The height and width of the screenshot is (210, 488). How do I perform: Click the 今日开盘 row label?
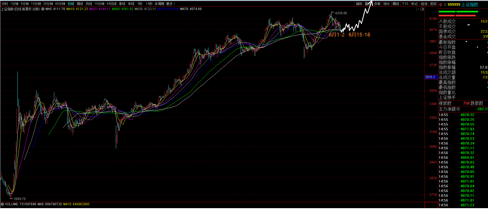(447, 47)
